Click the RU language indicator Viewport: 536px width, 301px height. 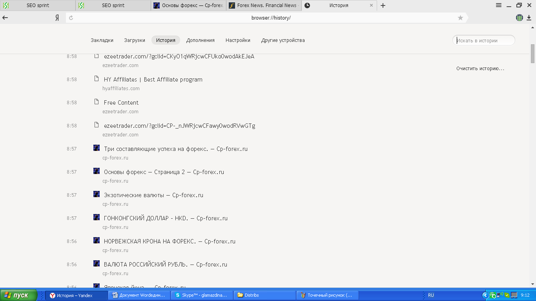[431, 295]
